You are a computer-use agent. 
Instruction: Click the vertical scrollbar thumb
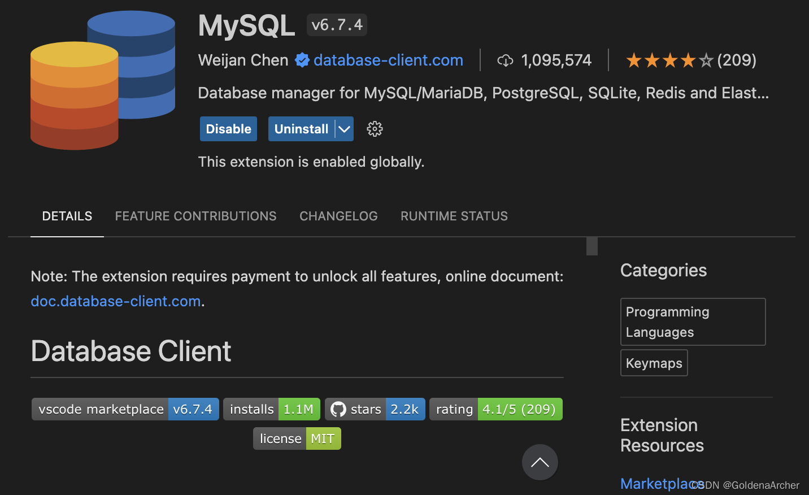(x=591, y=246)
